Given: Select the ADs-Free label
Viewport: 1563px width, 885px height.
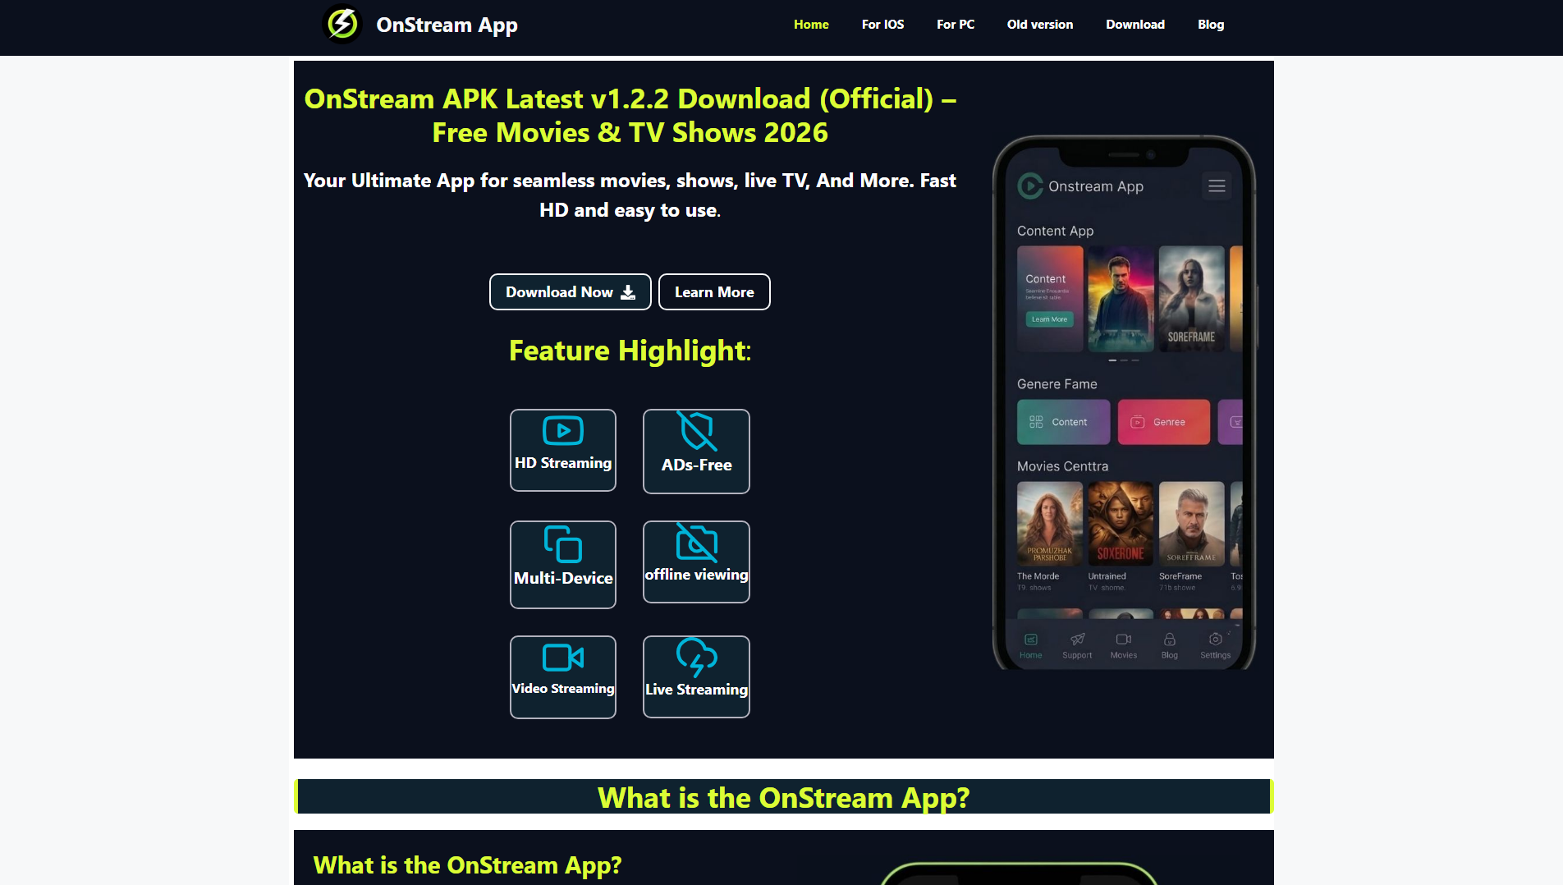Looking at the screenshot, I should [x=697, y=465].
